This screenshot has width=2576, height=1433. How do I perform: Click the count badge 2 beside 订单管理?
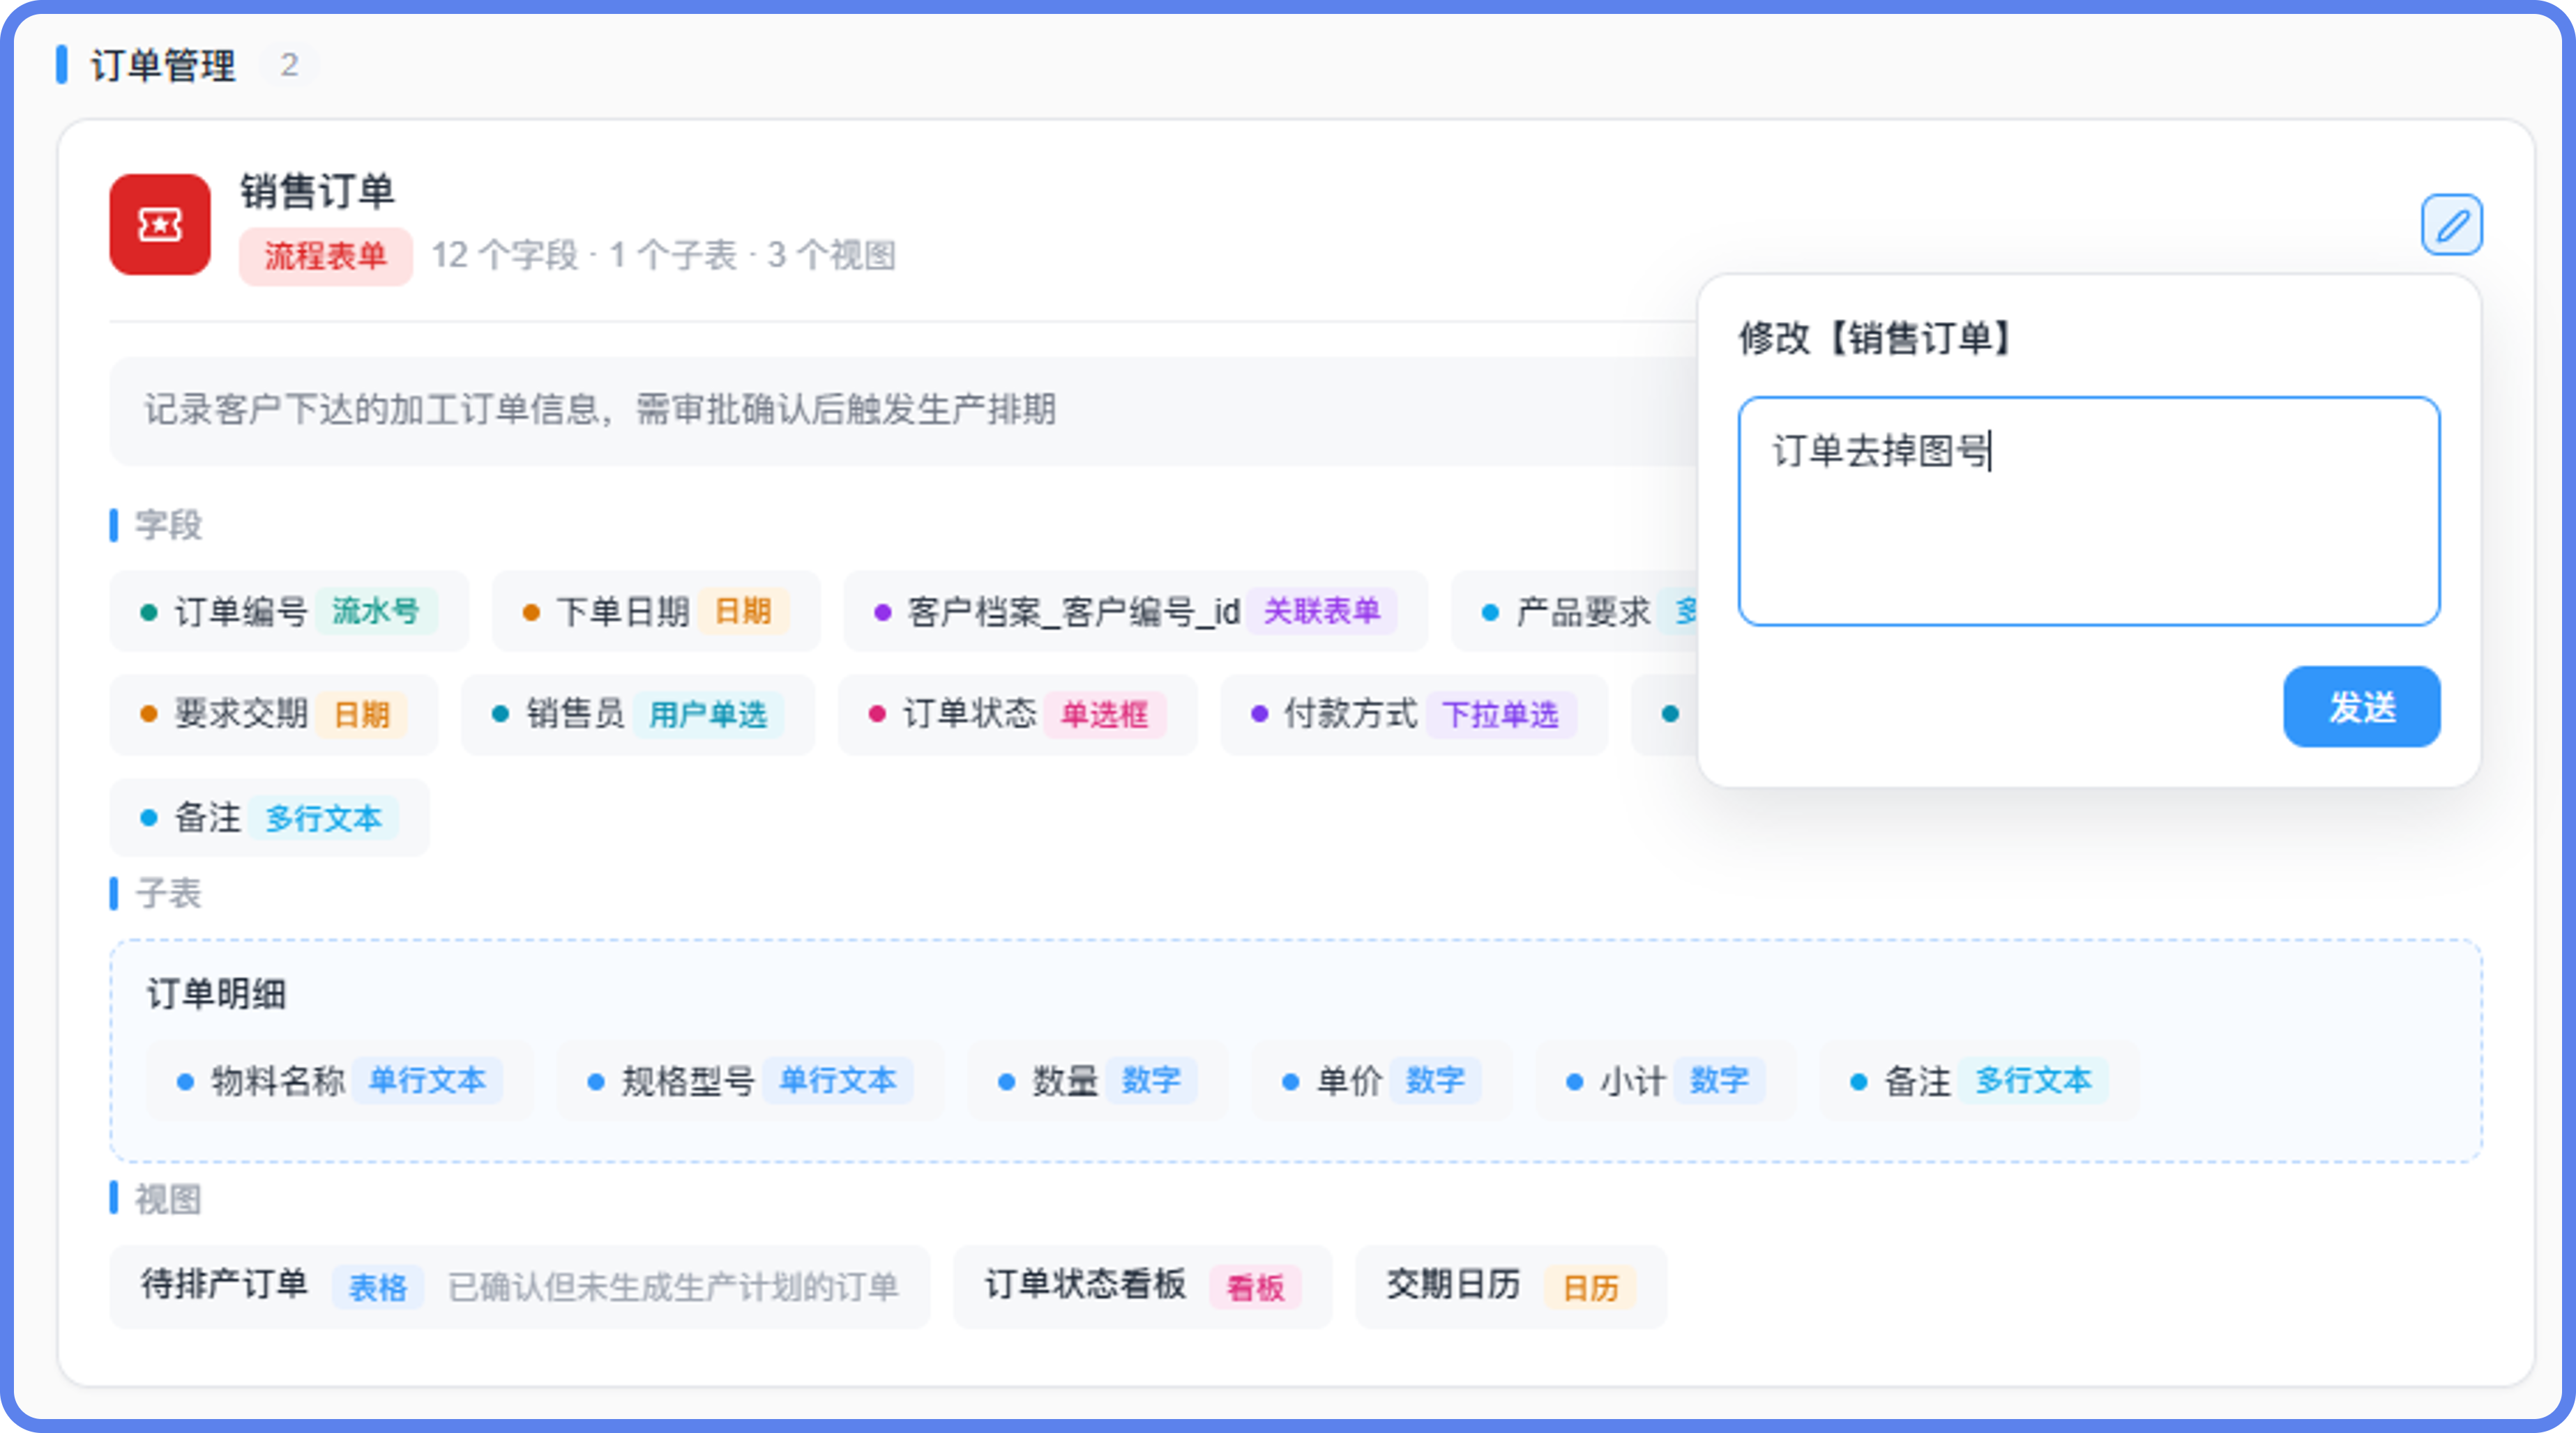(289, 66)
